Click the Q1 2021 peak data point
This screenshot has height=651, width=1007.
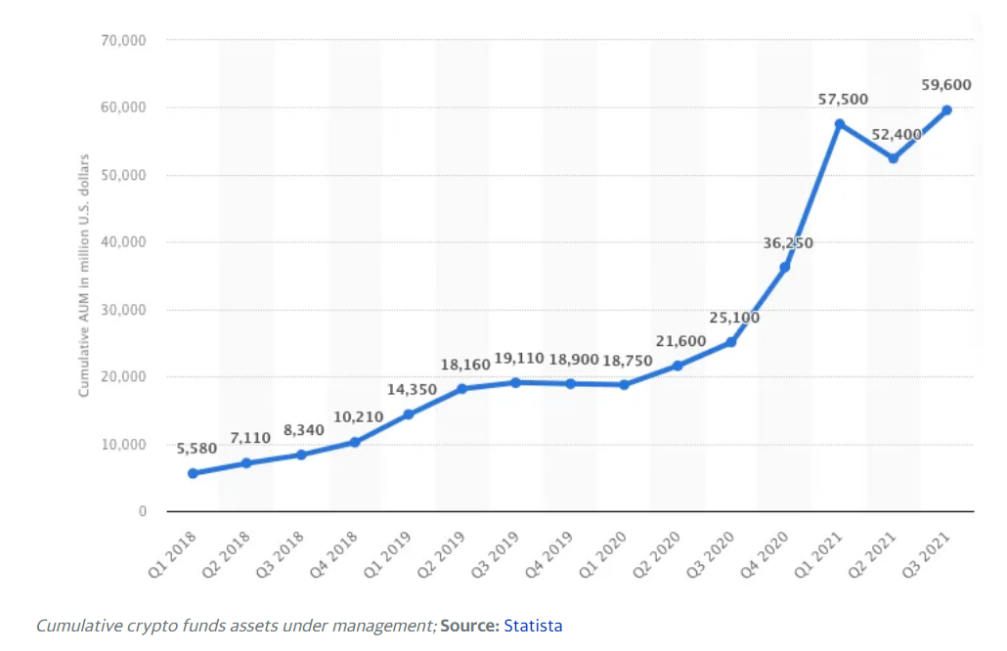(839, 124)
